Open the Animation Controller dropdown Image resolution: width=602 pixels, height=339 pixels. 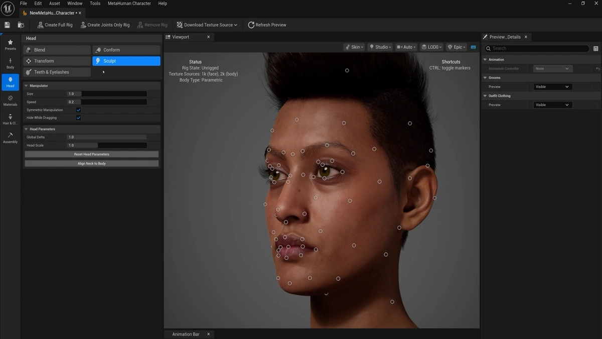[x=553, y=68]
